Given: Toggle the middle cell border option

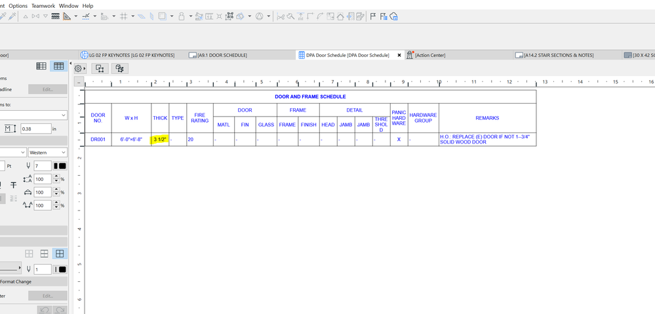Looking at the screenshot, I should click(45, 254).
